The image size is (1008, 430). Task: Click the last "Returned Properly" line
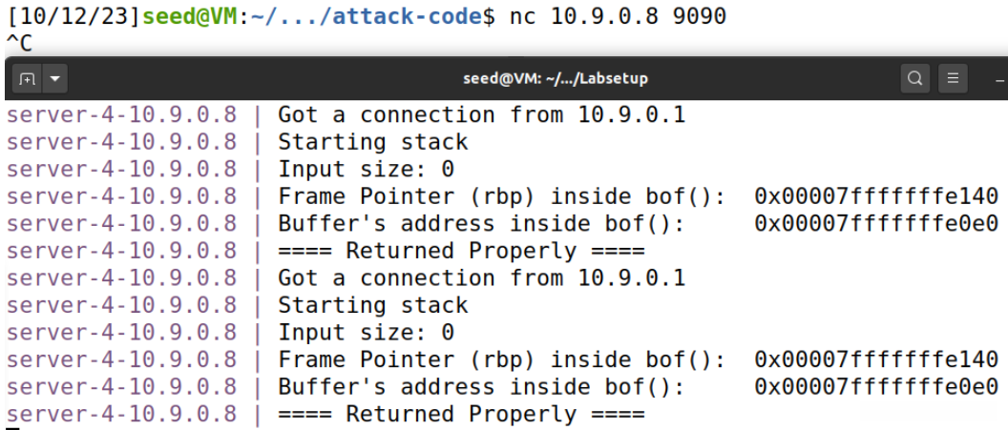461,415
